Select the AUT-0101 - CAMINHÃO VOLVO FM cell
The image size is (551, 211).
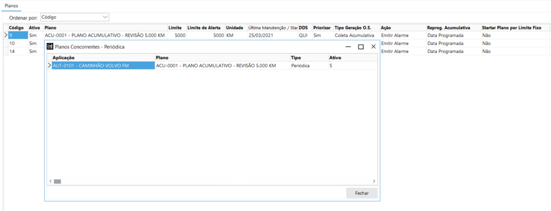[x=103, y=66]
